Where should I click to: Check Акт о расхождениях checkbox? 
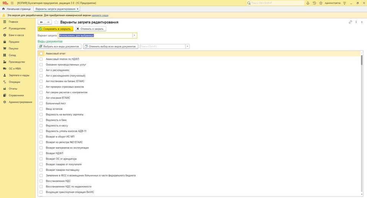(x=41, y=70)
